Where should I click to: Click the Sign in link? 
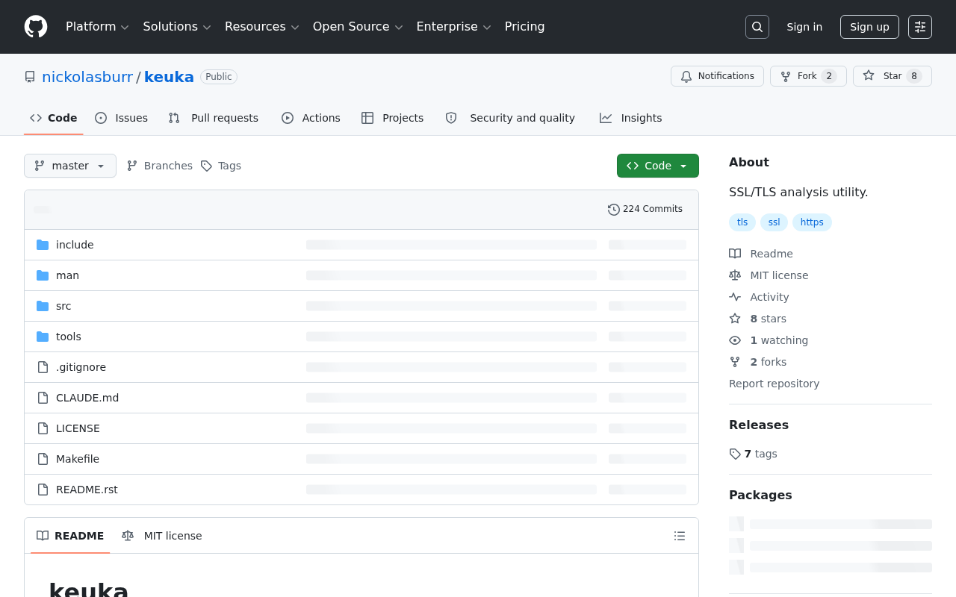[804, 27]
